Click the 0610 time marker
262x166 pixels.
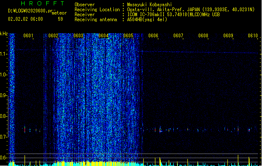click(x=253, y=36)
